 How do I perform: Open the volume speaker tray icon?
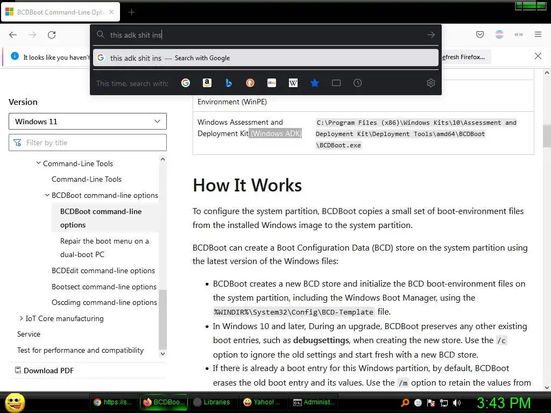click(457, 402)
